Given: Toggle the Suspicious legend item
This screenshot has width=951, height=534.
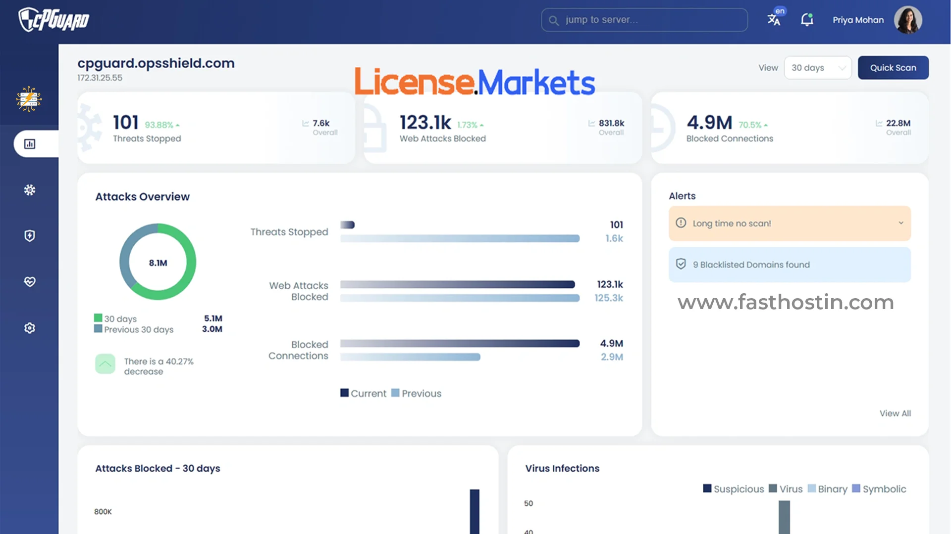Looking at the screenshot, I should [734, 489].
